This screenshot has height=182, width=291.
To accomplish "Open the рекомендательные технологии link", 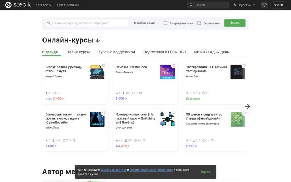I will pyautogui.click(x=151, y=170).
